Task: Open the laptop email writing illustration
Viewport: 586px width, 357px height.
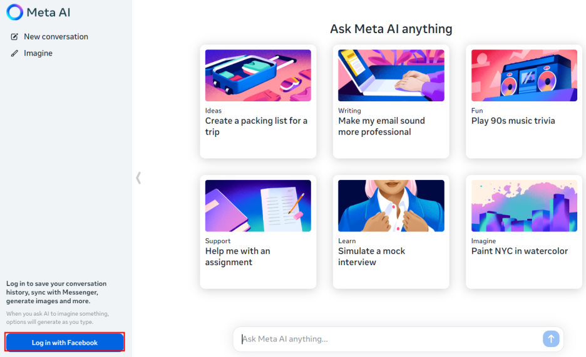Action: point(391,76)
